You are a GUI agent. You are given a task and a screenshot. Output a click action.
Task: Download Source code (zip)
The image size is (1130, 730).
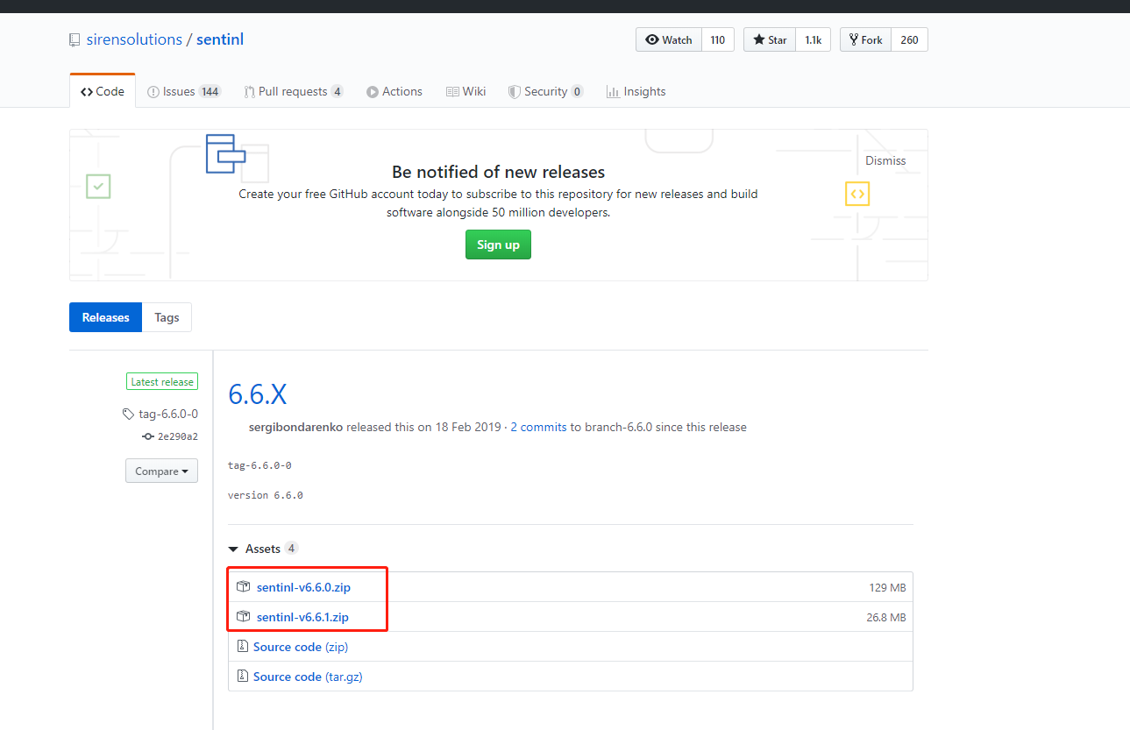pyautogui.click(x=301, y=647)
